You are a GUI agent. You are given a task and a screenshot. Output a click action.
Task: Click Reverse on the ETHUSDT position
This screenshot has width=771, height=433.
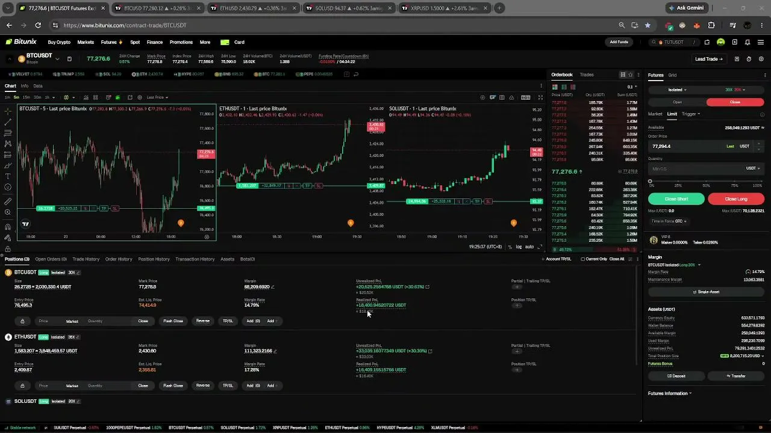[203, 385]
